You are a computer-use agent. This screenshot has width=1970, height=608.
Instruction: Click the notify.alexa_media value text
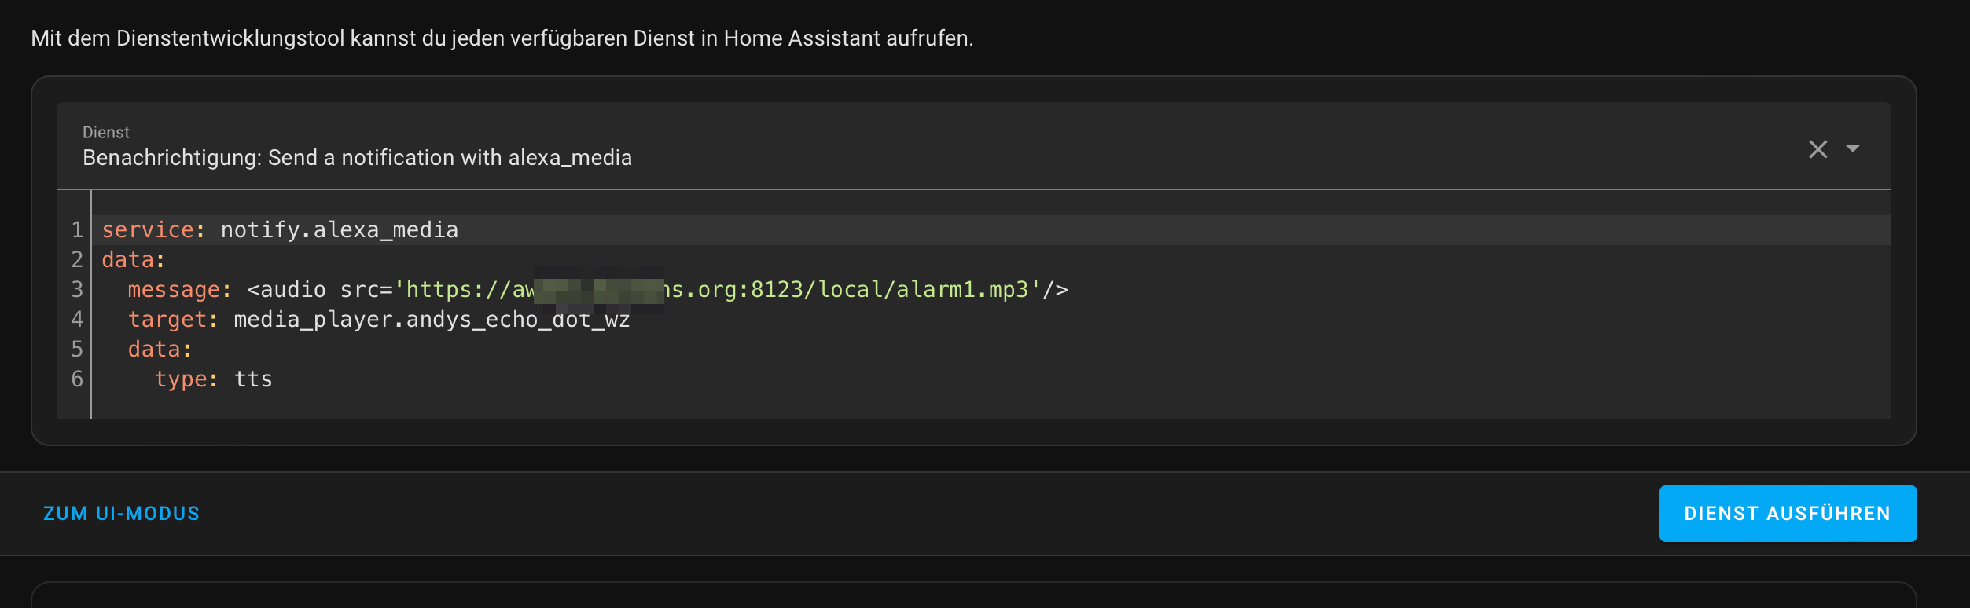[x=340, y=230]
